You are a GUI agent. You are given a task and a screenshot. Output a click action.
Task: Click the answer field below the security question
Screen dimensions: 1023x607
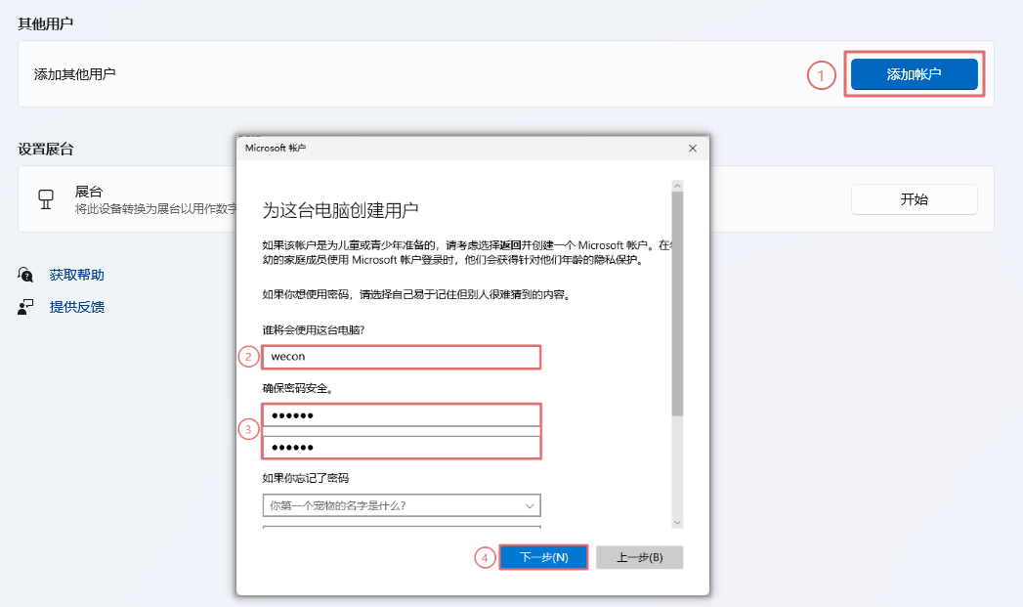pyautogui.click(x=401, y=527)
